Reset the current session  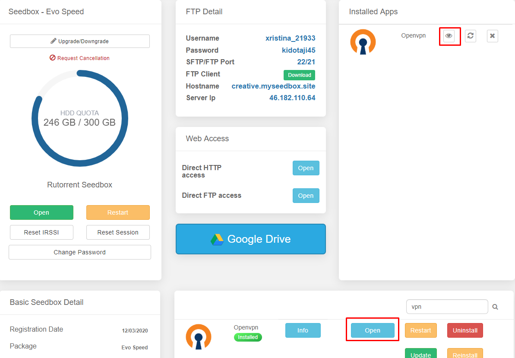[118, 232]
